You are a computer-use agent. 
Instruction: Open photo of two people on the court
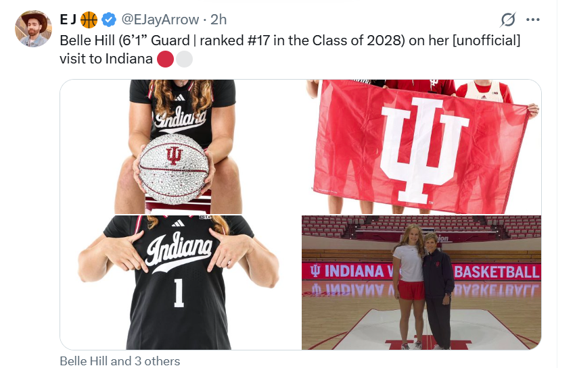421,282
